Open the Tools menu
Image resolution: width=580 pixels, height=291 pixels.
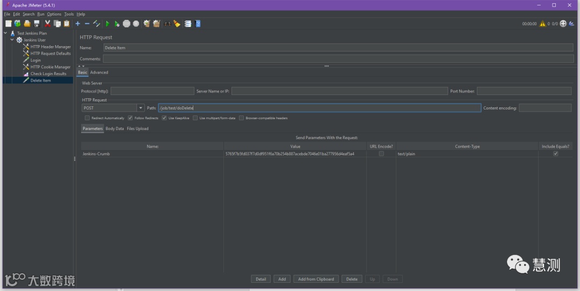(x=69, y=14)
